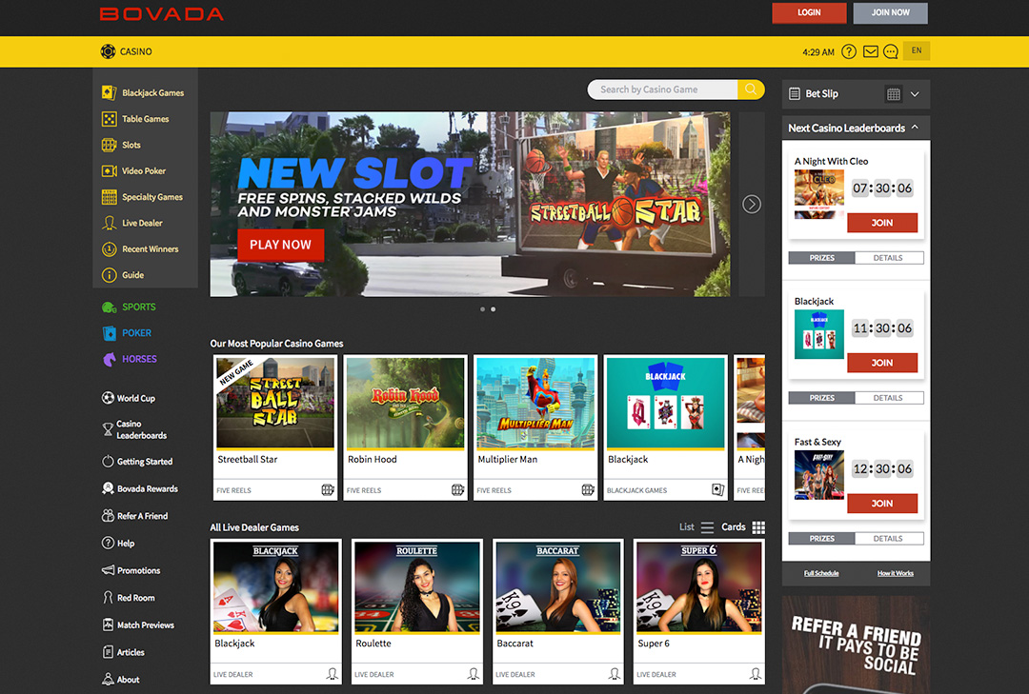Show Details tab for Fast & Sexy
This screenshot has width=1029, height=694.
click(889, 539)
